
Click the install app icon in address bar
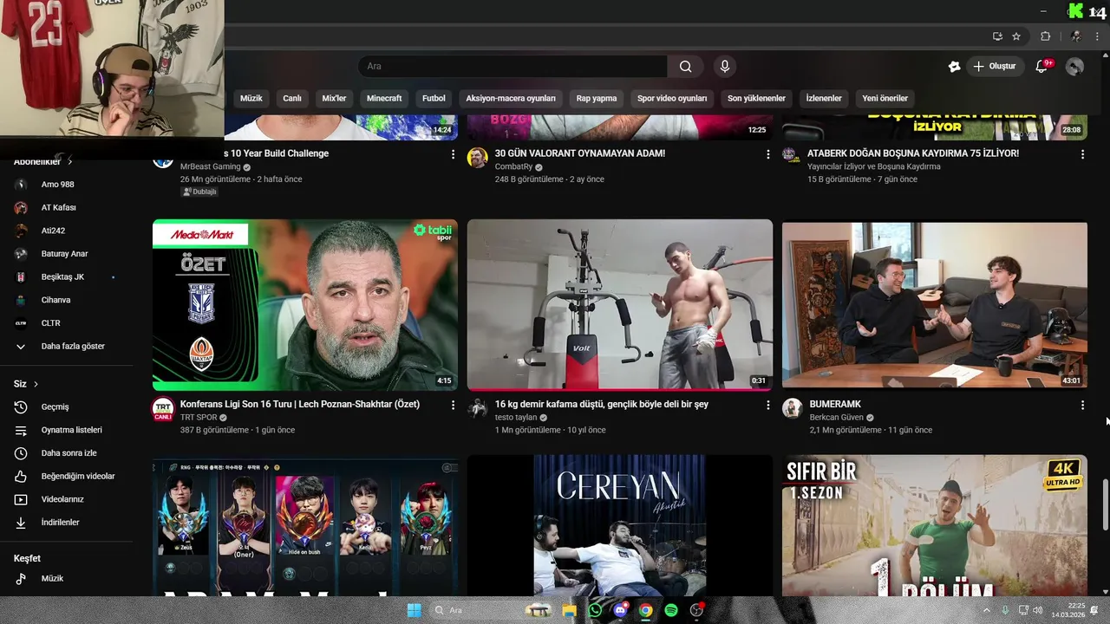(x=997, y=36)
